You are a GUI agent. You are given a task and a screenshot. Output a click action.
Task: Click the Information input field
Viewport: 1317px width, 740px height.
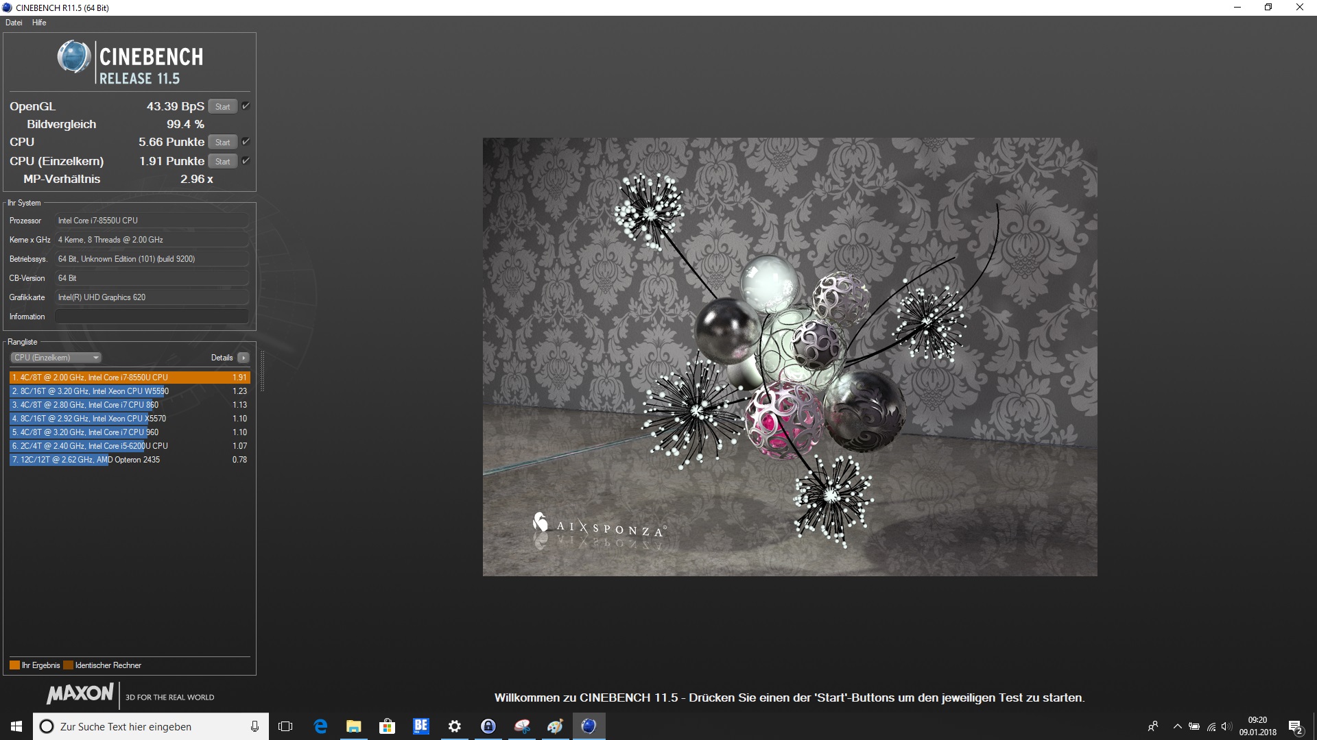(x=151, y=317)
